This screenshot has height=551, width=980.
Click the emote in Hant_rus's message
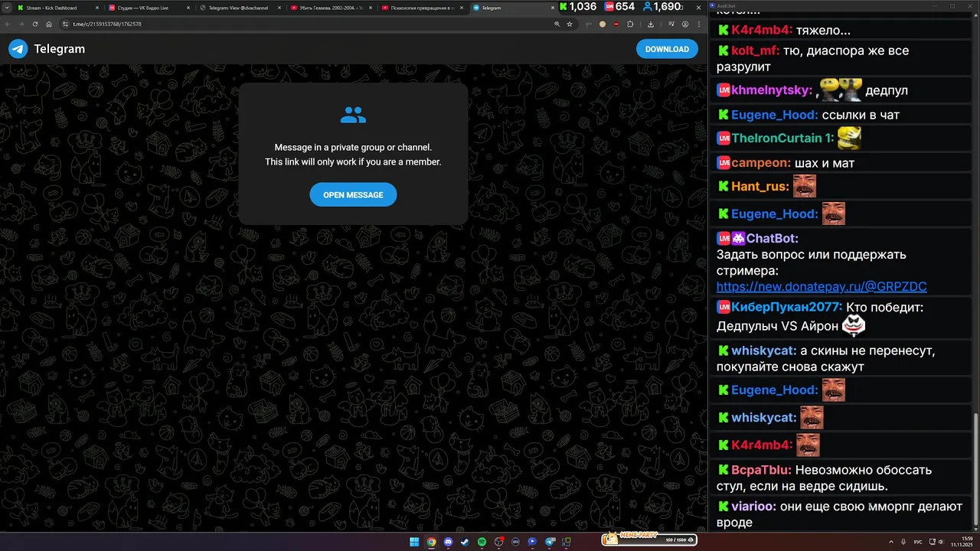[x=804, y=186]
